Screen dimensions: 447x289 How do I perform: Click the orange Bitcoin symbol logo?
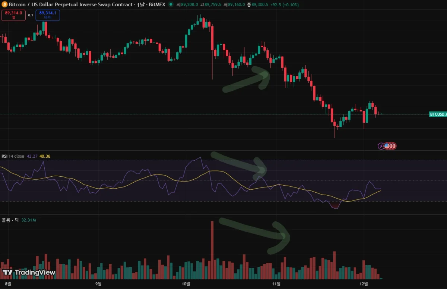point(4,4)
